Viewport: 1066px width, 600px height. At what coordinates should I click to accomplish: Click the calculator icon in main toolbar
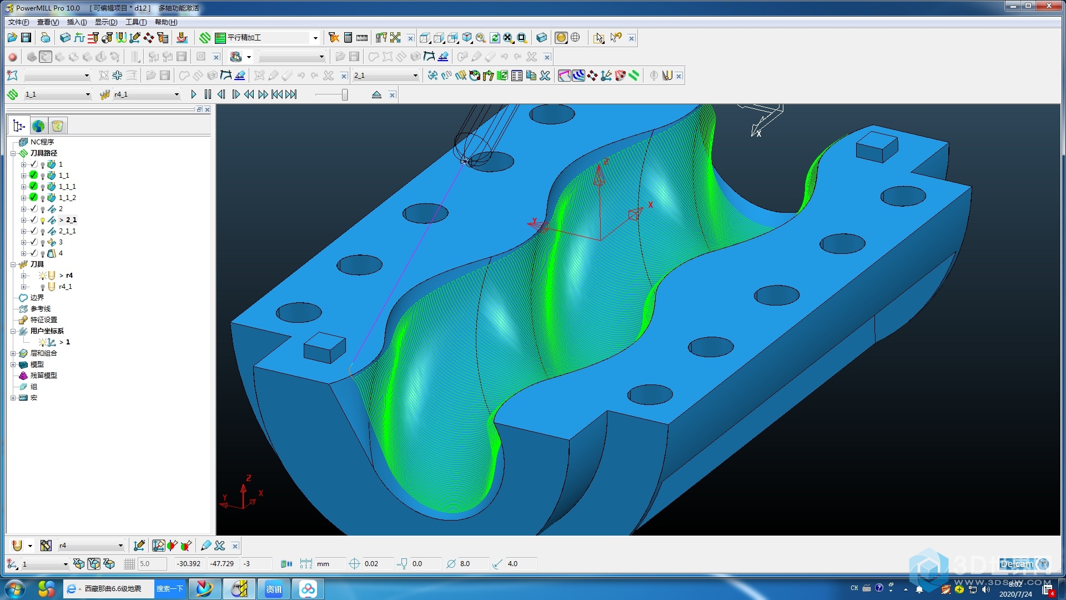tap(348, 38)
